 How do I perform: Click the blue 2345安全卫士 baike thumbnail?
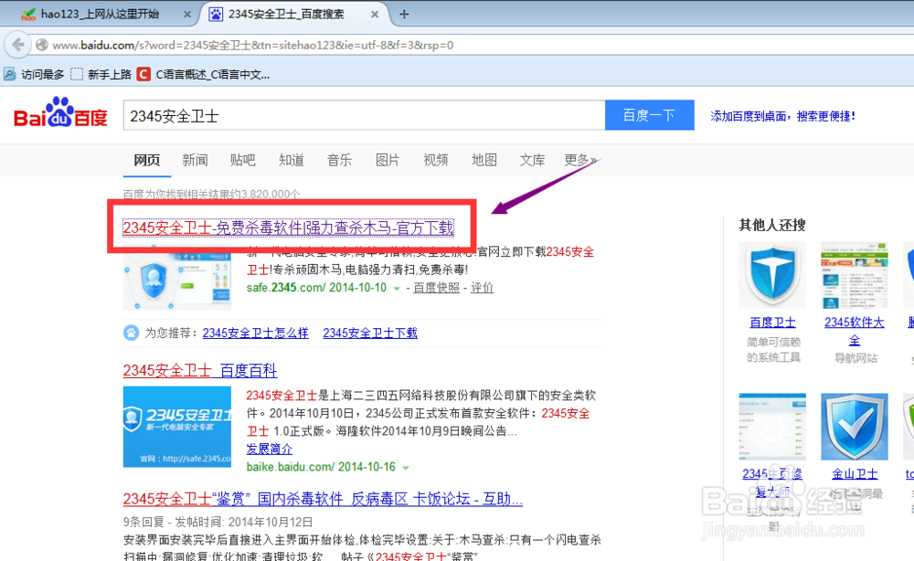point(177,427)
